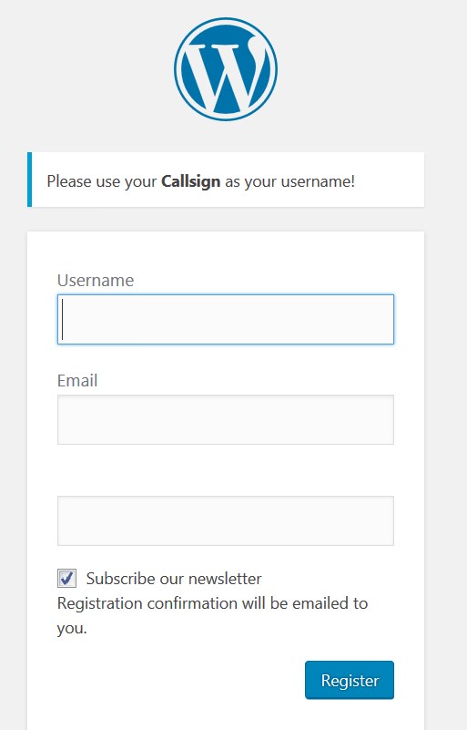Select the unlabeled field below Email
467x730 pixels.
[226, 520]
